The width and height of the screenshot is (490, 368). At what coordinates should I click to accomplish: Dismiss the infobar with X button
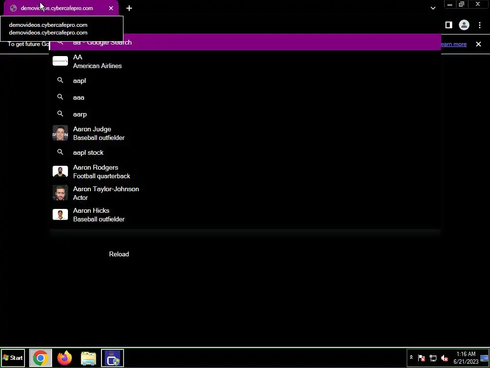click(479, 44)
